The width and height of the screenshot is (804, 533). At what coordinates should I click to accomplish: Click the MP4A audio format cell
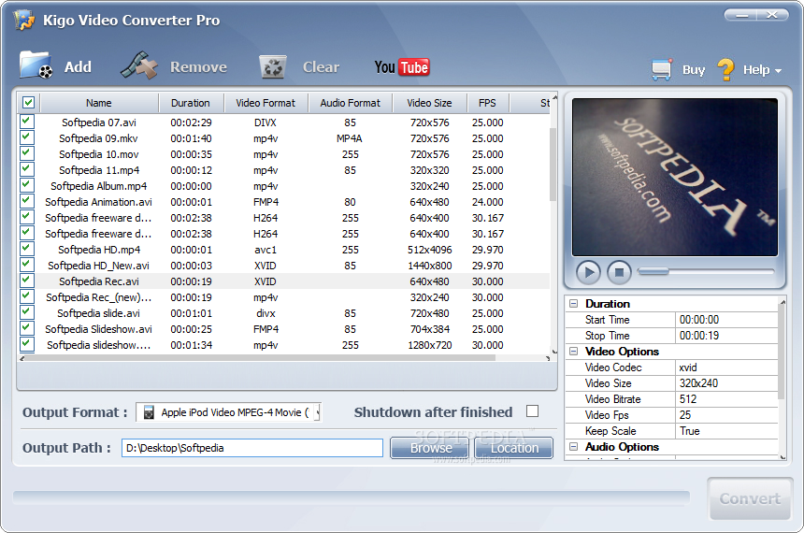coord(350,138)
